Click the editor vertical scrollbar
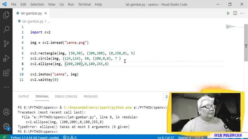The height and width of the screenshot is (139, 248). click(x=246, y=42)
